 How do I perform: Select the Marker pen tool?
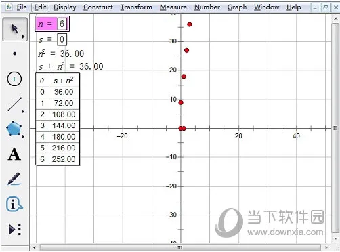click(x=14, y=179)
